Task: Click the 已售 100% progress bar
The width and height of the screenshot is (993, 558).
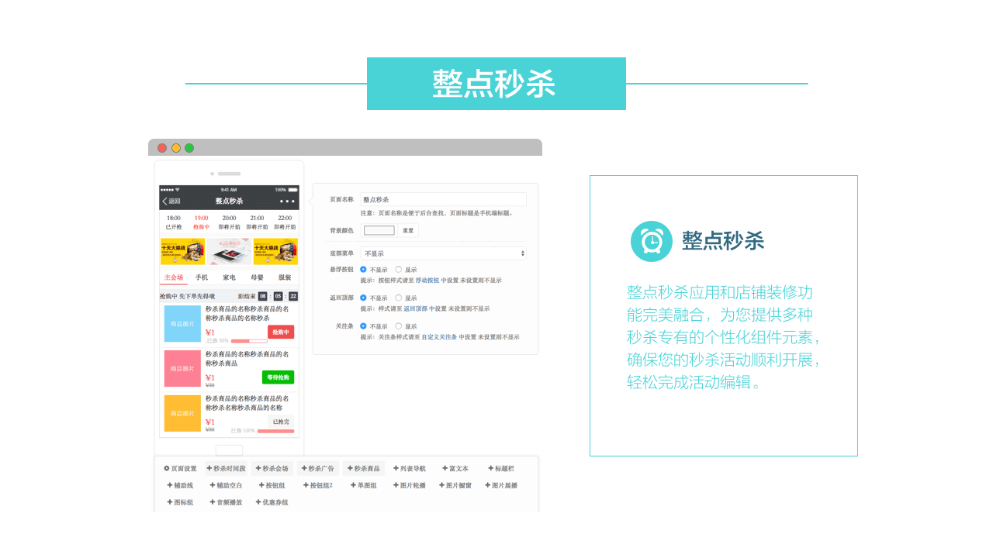Action: pyautogui.click(x=275, y=431)
